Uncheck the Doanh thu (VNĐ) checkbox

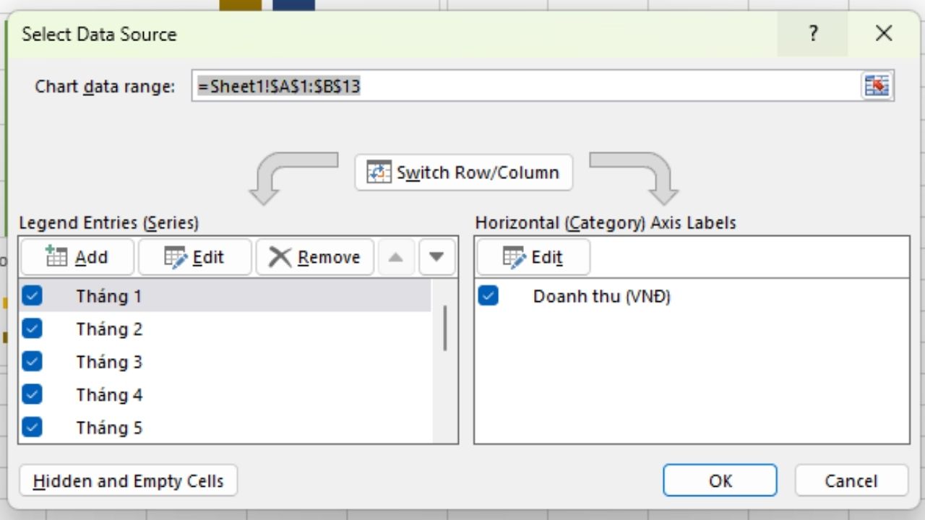pos(489,295)
